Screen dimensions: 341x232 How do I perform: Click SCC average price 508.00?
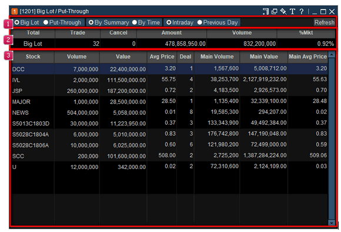pos(167,155)
